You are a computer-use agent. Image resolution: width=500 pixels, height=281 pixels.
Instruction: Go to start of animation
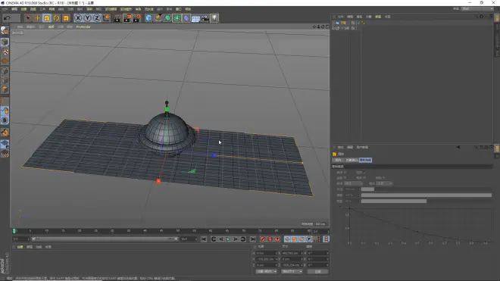click(x=204, y=239)
